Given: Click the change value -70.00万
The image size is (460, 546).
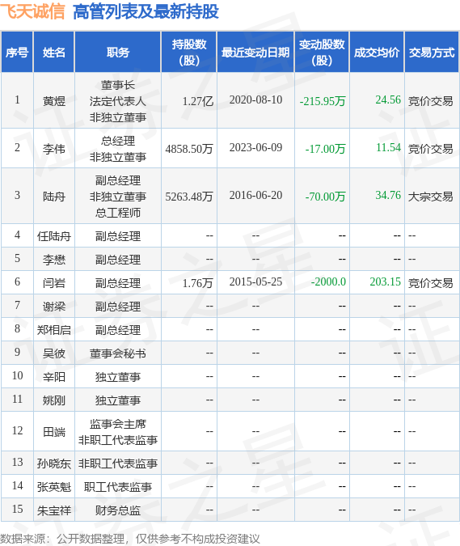Looking at the screenshot, I should tap(325, 197).
